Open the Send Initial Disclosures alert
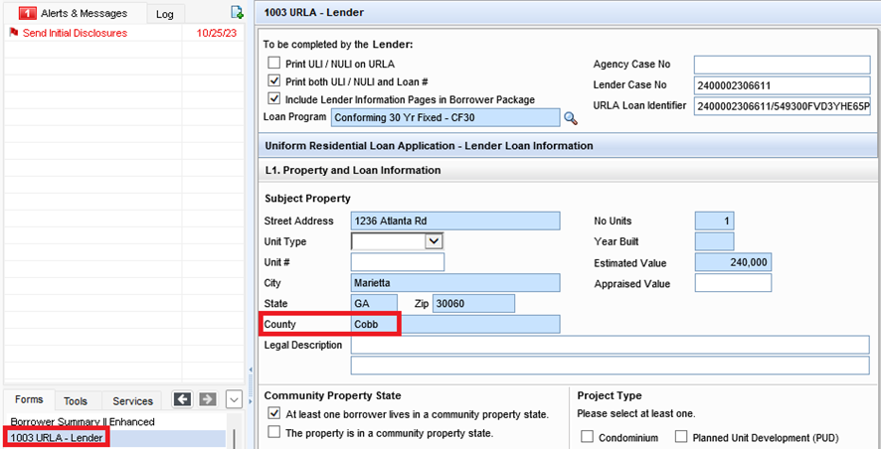 point(75,33)
